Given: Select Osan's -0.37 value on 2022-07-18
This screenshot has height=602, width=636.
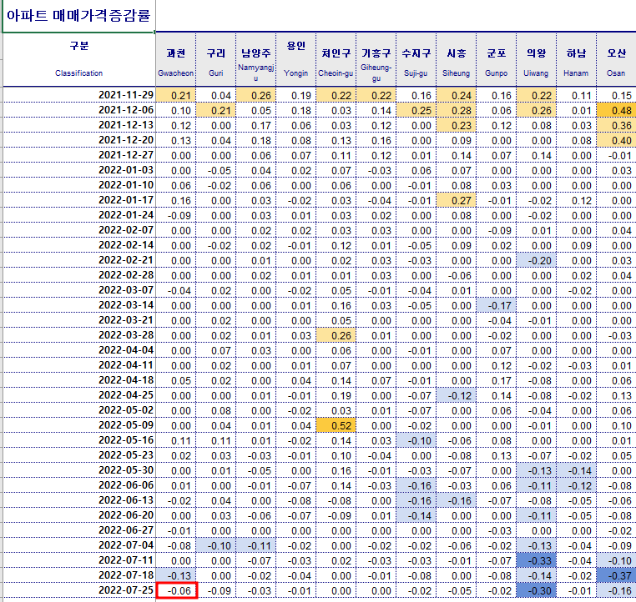Looking at the screenshot, I should click(616, 574).
